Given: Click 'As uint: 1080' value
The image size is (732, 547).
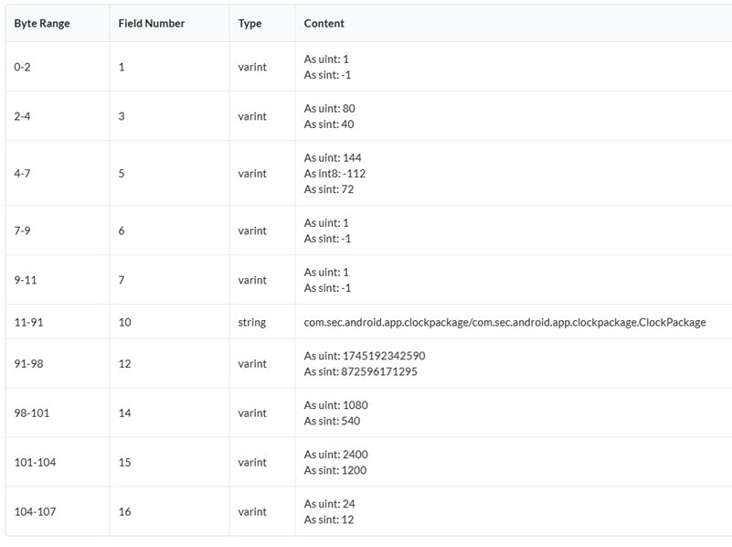Looking at the screenshot, I should click(335, 405).
